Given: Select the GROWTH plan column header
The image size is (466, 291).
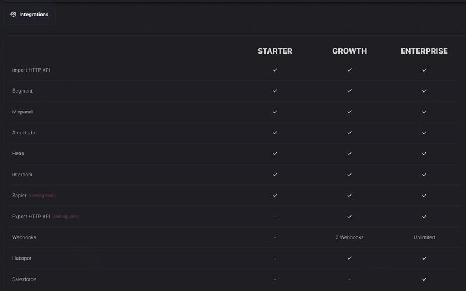Looking at the screenshot, I should pyautogui.click(x=349, y=51).
